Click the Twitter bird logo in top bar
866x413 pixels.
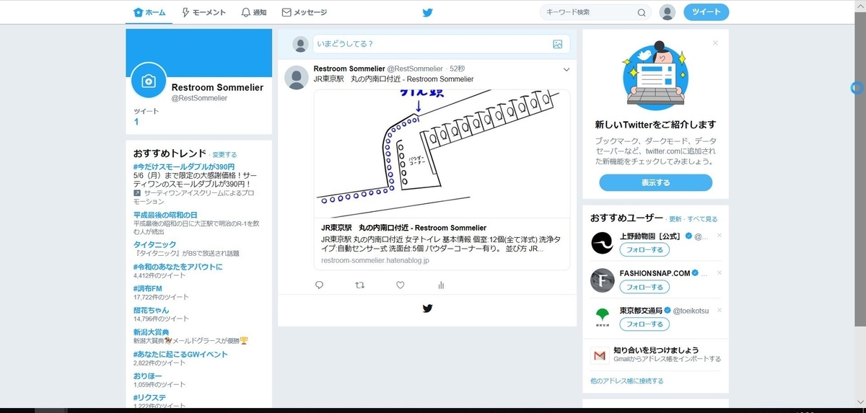click(428, 12)
